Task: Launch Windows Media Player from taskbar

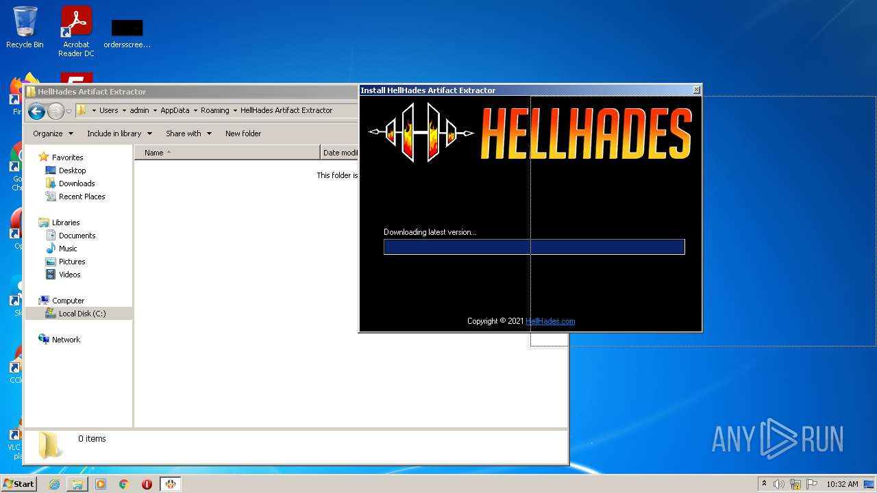Action: tap(101, 484)
